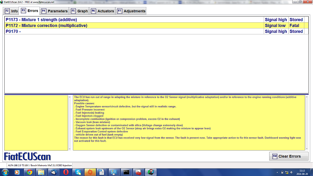Open the clock showing 11:12
This screenshot has width=313, height=176.
pos(302,172)
